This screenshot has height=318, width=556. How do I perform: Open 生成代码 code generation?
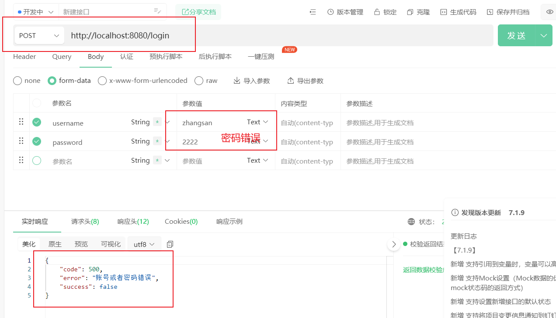pyautogui.click(x=458, y=12)
